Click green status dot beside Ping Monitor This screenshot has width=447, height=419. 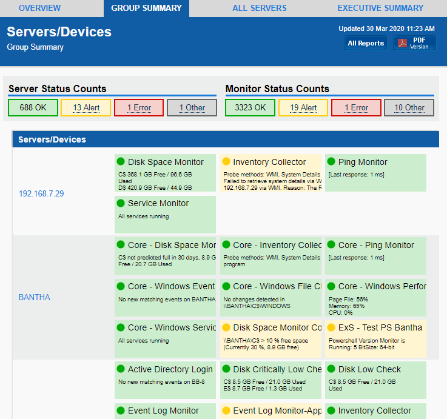point(331,162)
